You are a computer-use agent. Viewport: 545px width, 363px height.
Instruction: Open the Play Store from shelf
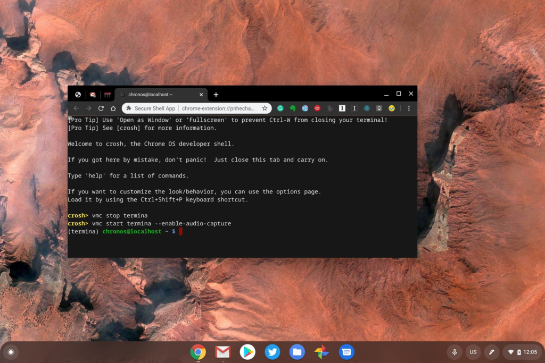click(247, 352)
